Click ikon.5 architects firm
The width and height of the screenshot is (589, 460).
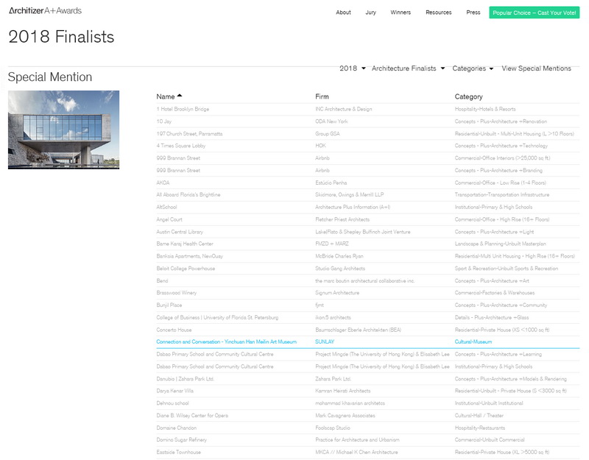[x=333, y=317]
